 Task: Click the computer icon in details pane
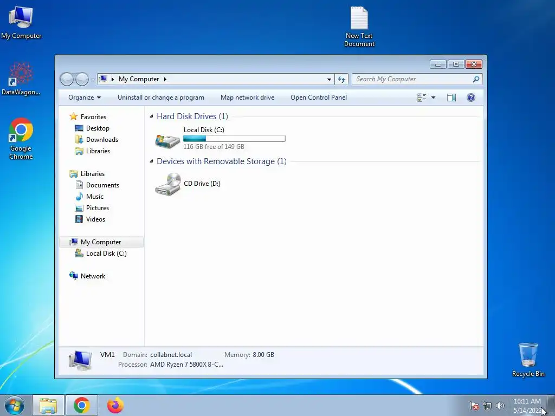click(80, 360)
